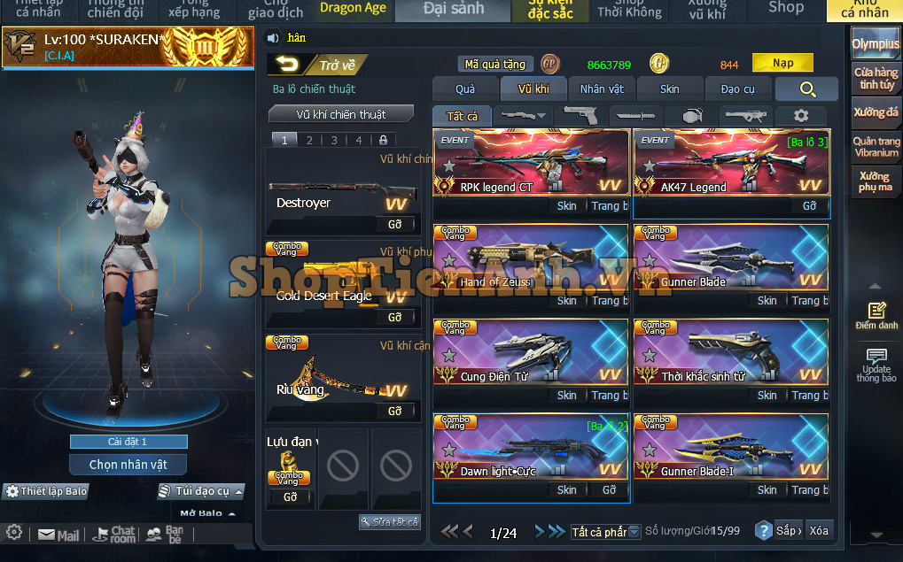
Task: Filter by grenade icon
Action: click(691, 116)
